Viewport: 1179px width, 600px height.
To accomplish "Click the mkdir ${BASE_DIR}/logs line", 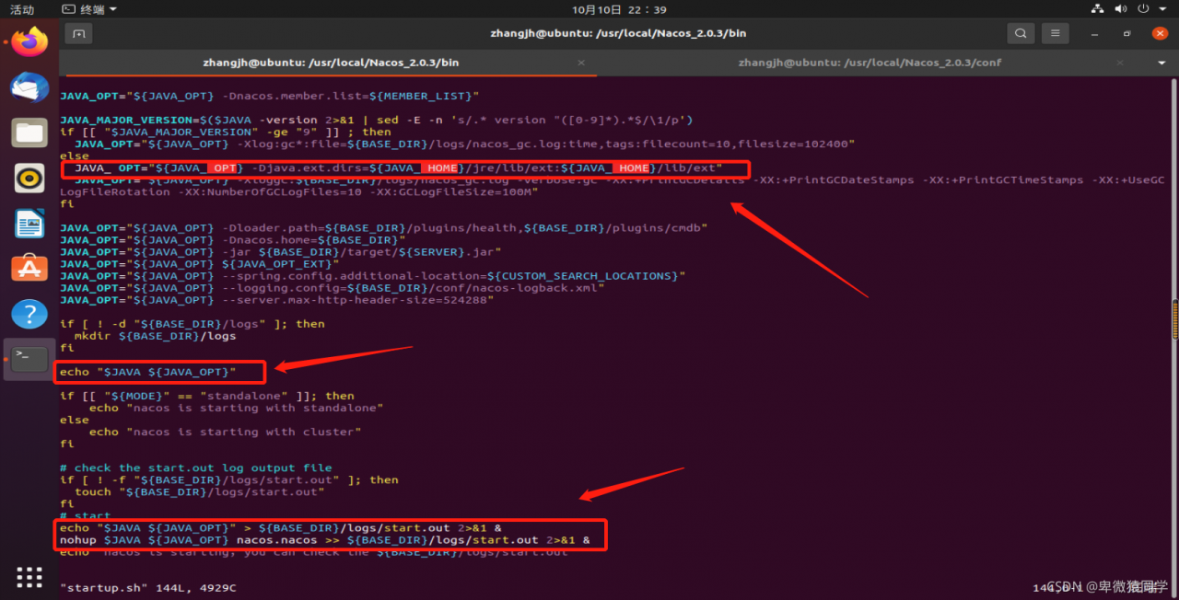I will click(x=155, y=336).
